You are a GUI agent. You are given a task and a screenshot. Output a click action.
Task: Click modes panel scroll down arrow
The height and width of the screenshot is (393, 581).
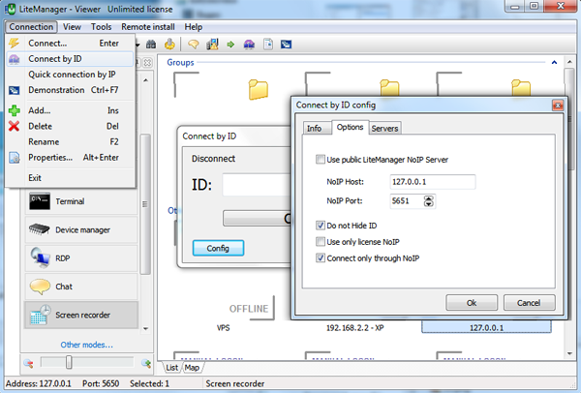coord(145,328)
